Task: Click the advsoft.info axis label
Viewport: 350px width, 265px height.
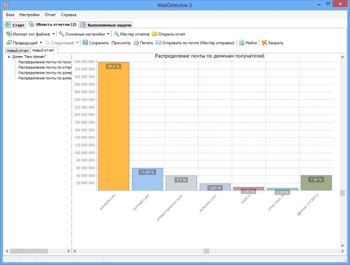Action: point(108,202)
